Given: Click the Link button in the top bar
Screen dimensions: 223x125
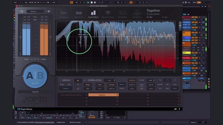Looking at the screenshot, I should click(15, 2).
